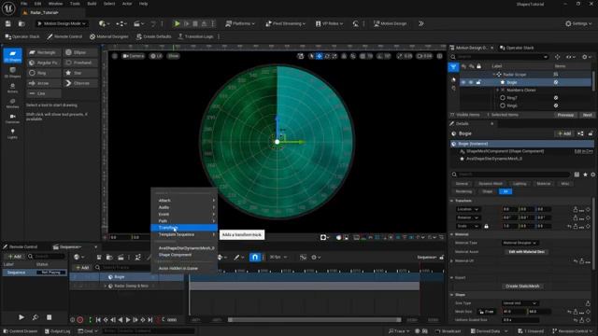Open the Lights palette category
598x336 pixels.
[x=12, y=133]
